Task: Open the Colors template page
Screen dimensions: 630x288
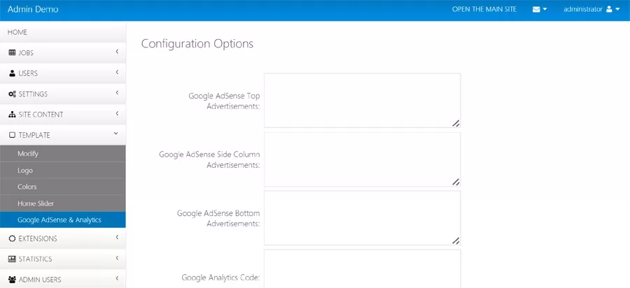Action: 27,187
